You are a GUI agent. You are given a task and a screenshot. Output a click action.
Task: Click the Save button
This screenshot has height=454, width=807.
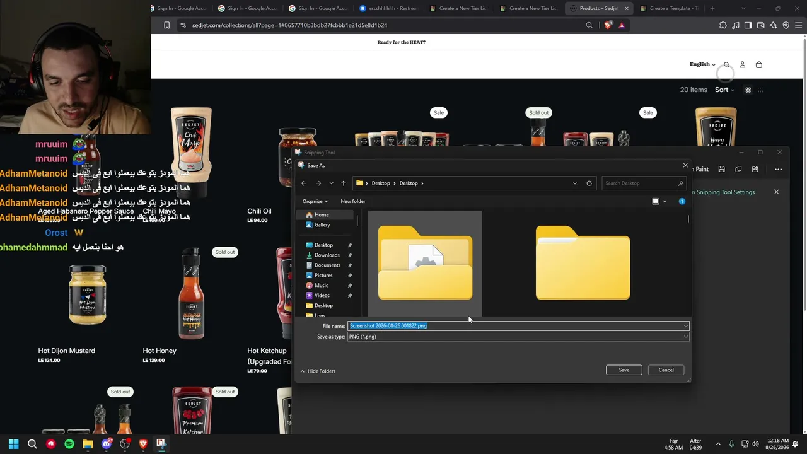[x=624, y=370]
